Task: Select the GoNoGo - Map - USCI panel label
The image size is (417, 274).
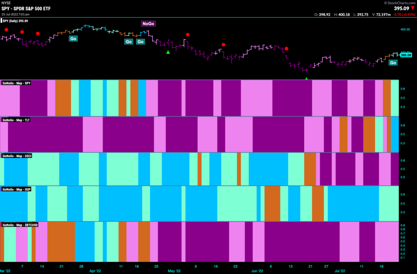Action: pyautogui.click(x=17, y=156)
